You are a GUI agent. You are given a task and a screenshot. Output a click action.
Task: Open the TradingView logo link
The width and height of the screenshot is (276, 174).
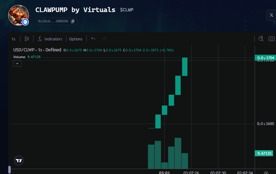pyautogui.click(x=19, y=160)
